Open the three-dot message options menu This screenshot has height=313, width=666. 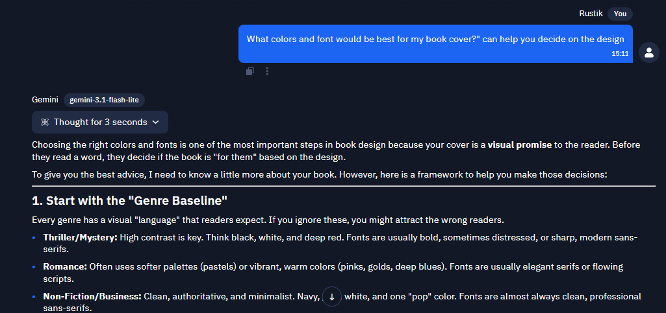pos(267,71)
